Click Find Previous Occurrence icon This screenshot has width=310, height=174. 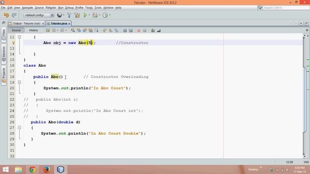point(78,30)
